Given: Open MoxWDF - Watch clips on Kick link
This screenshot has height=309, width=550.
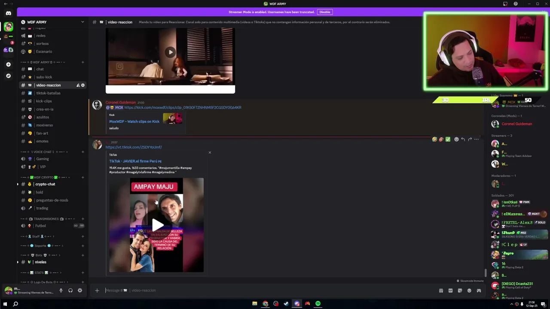Looking at the screenshot, I should (x=134, y=121).
